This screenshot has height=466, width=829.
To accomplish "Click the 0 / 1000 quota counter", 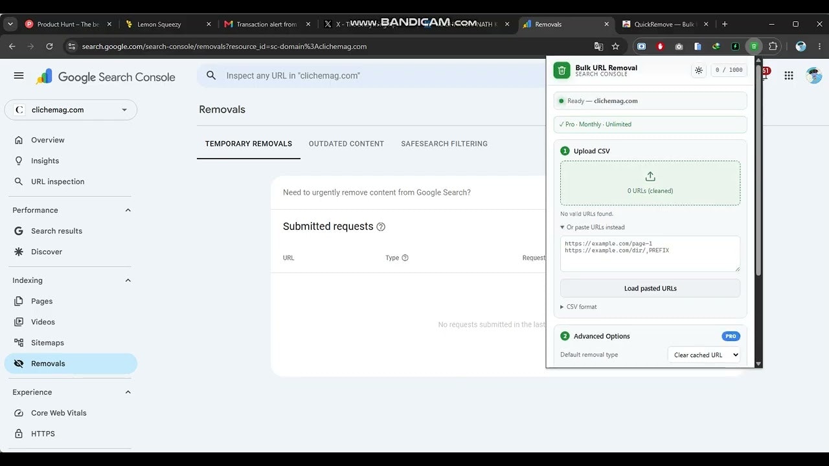I will pos(729,70).
